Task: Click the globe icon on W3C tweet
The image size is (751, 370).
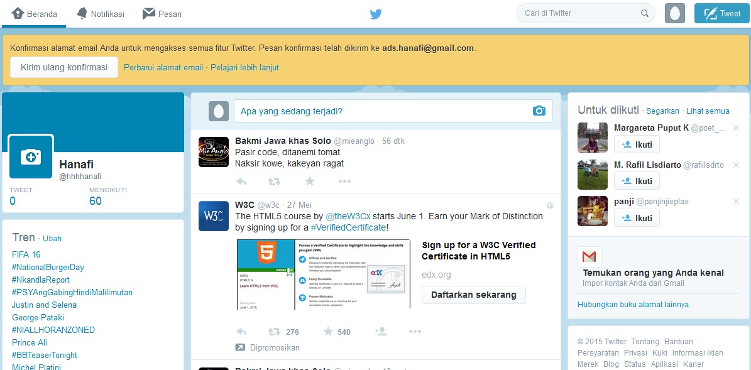Action: (550, 205)
